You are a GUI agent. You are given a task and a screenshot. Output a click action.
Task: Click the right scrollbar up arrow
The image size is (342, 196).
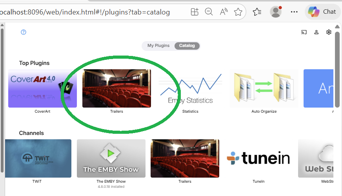tap(337, 27)
